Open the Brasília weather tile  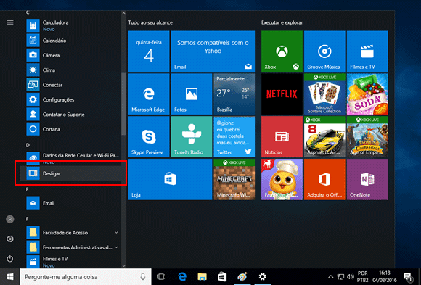click(234, 94)
